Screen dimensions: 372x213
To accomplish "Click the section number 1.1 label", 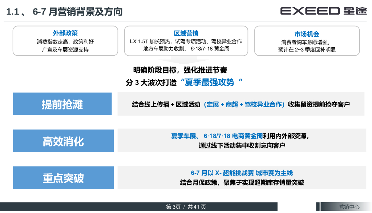I will 12,11.
